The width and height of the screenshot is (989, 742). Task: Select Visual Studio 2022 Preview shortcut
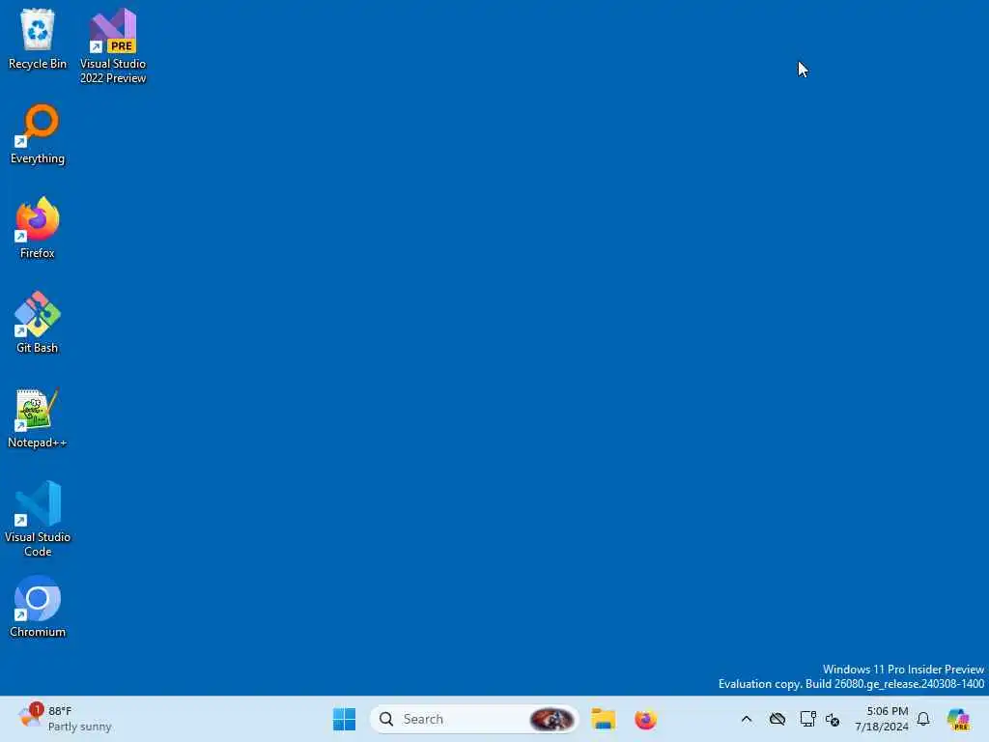click(x=113, y=46)
